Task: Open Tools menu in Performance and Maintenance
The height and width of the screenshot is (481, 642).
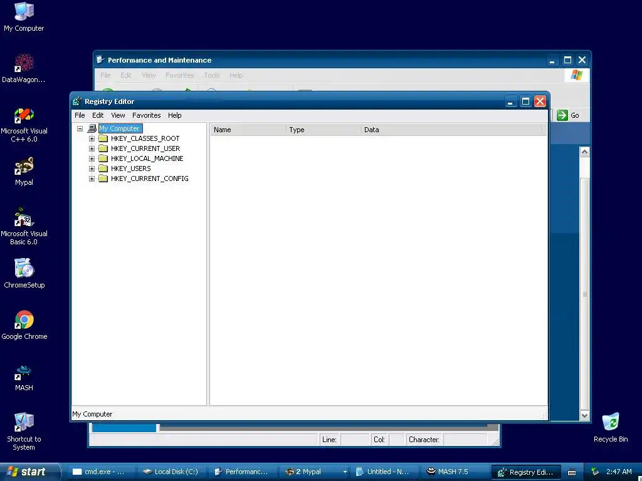Action: 212,75
